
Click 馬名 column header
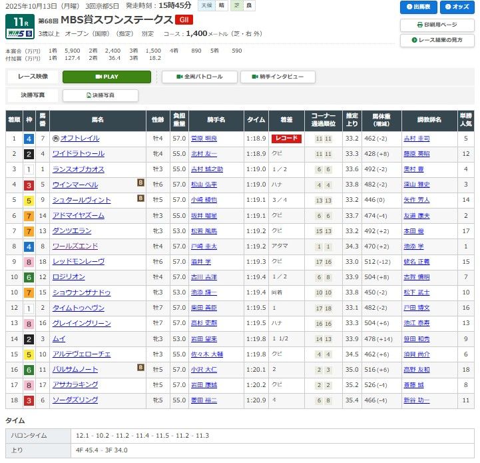(98, 120)
